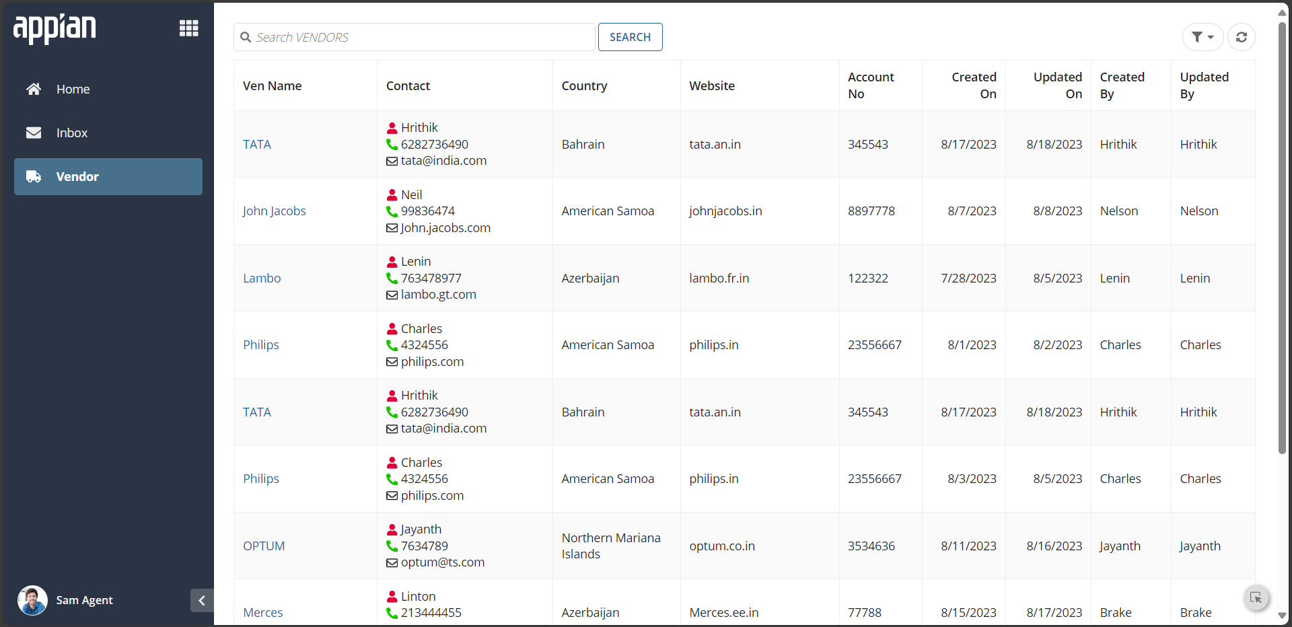Viewport: 1292px width, 627px height.
Task: Sort by Account No column header
Action: [x=871, y=85]
